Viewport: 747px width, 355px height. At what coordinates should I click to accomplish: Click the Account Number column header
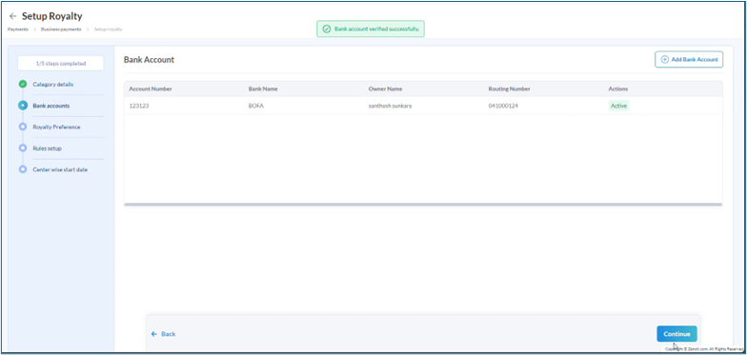[151, 89]
